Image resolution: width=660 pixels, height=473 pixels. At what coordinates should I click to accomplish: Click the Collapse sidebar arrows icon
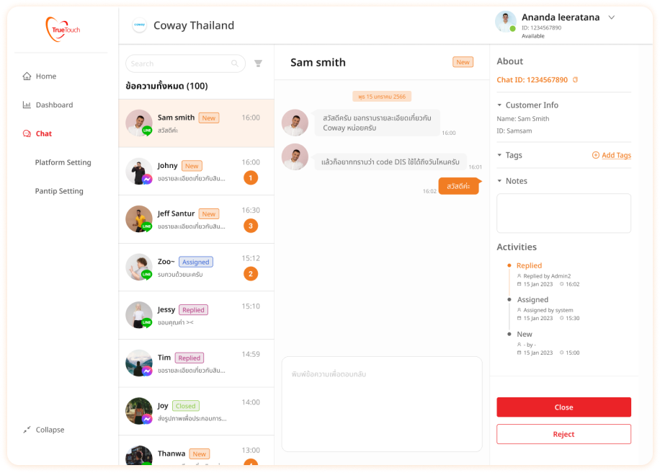(x=27, y=430)
